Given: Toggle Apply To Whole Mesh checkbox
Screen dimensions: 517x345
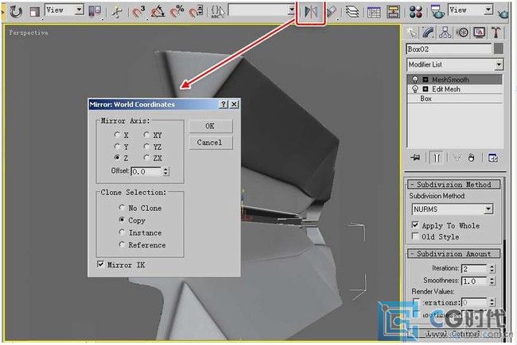Looking at the screenshot, I should click(415, 225).
